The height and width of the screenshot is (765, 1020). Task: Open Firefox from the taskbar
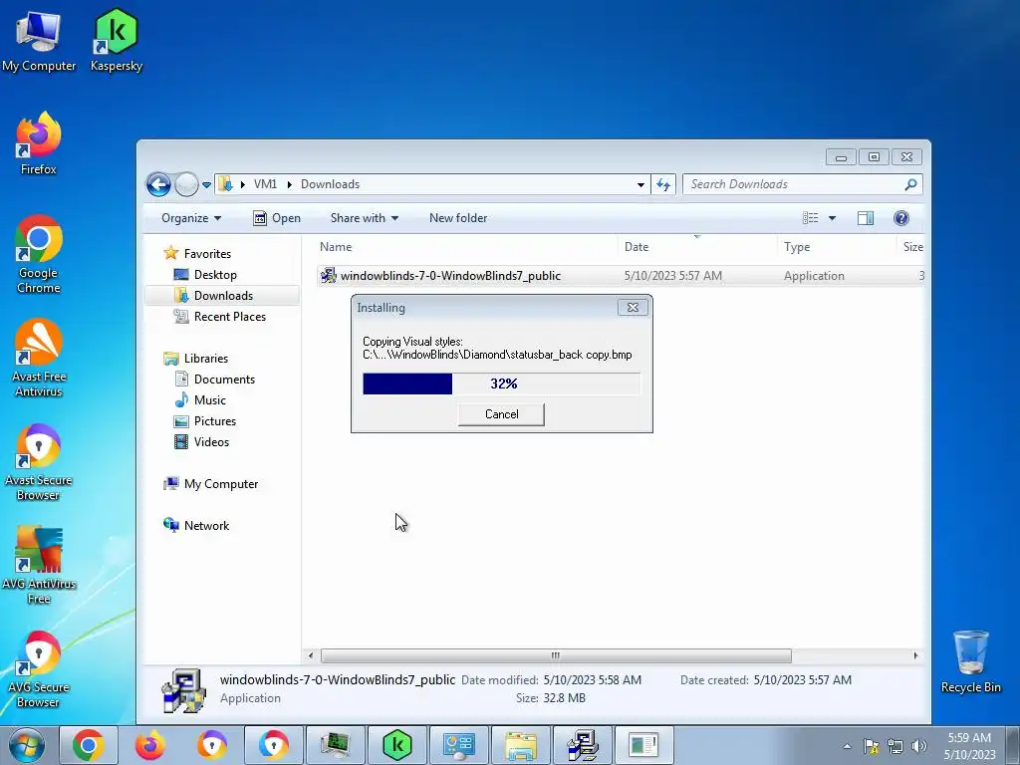(150, 745)
